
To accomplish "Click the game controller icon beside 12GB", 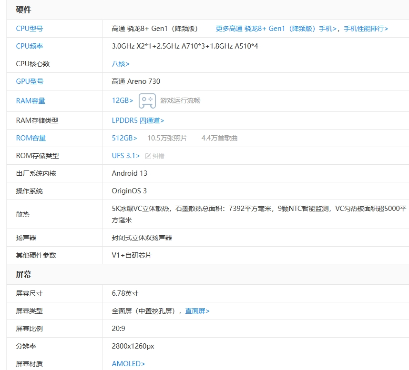I will coord(147,100).
